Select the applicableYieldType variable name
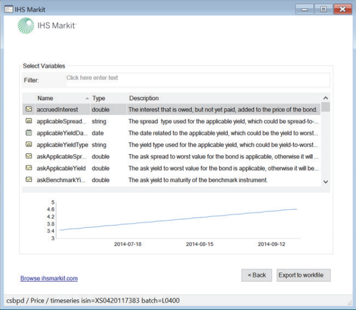 [63, 145]
